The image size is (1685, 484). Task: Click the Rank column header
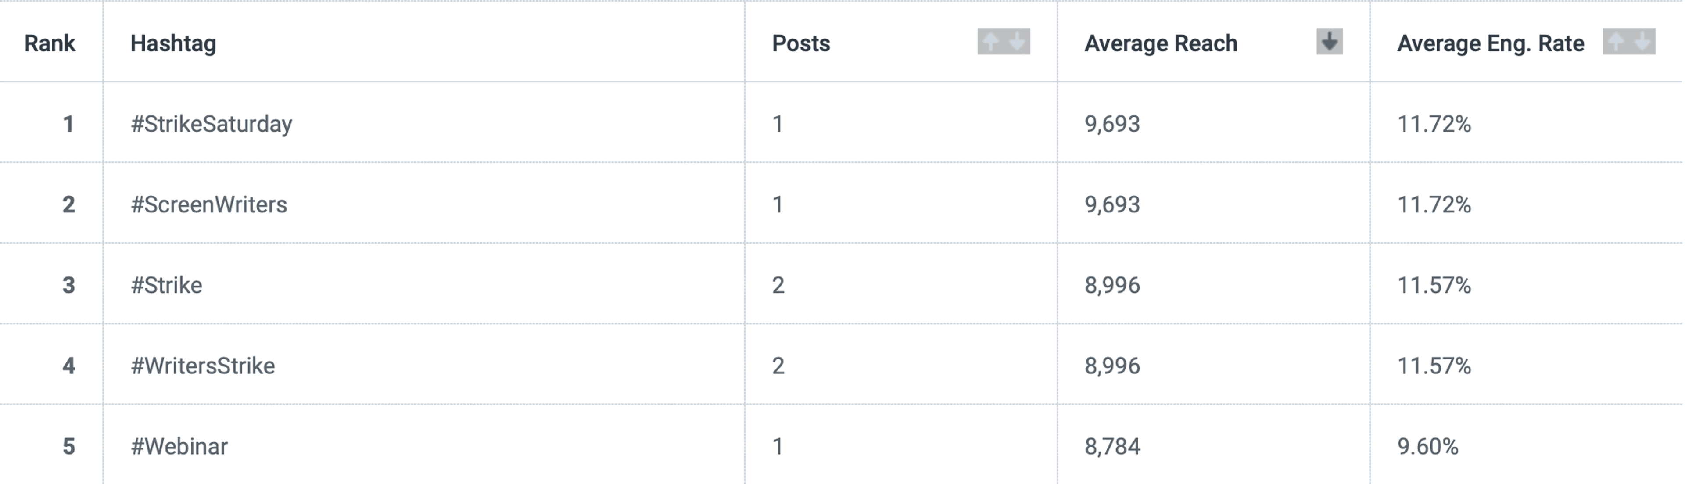pyautogui.click(x=50, y=43)
